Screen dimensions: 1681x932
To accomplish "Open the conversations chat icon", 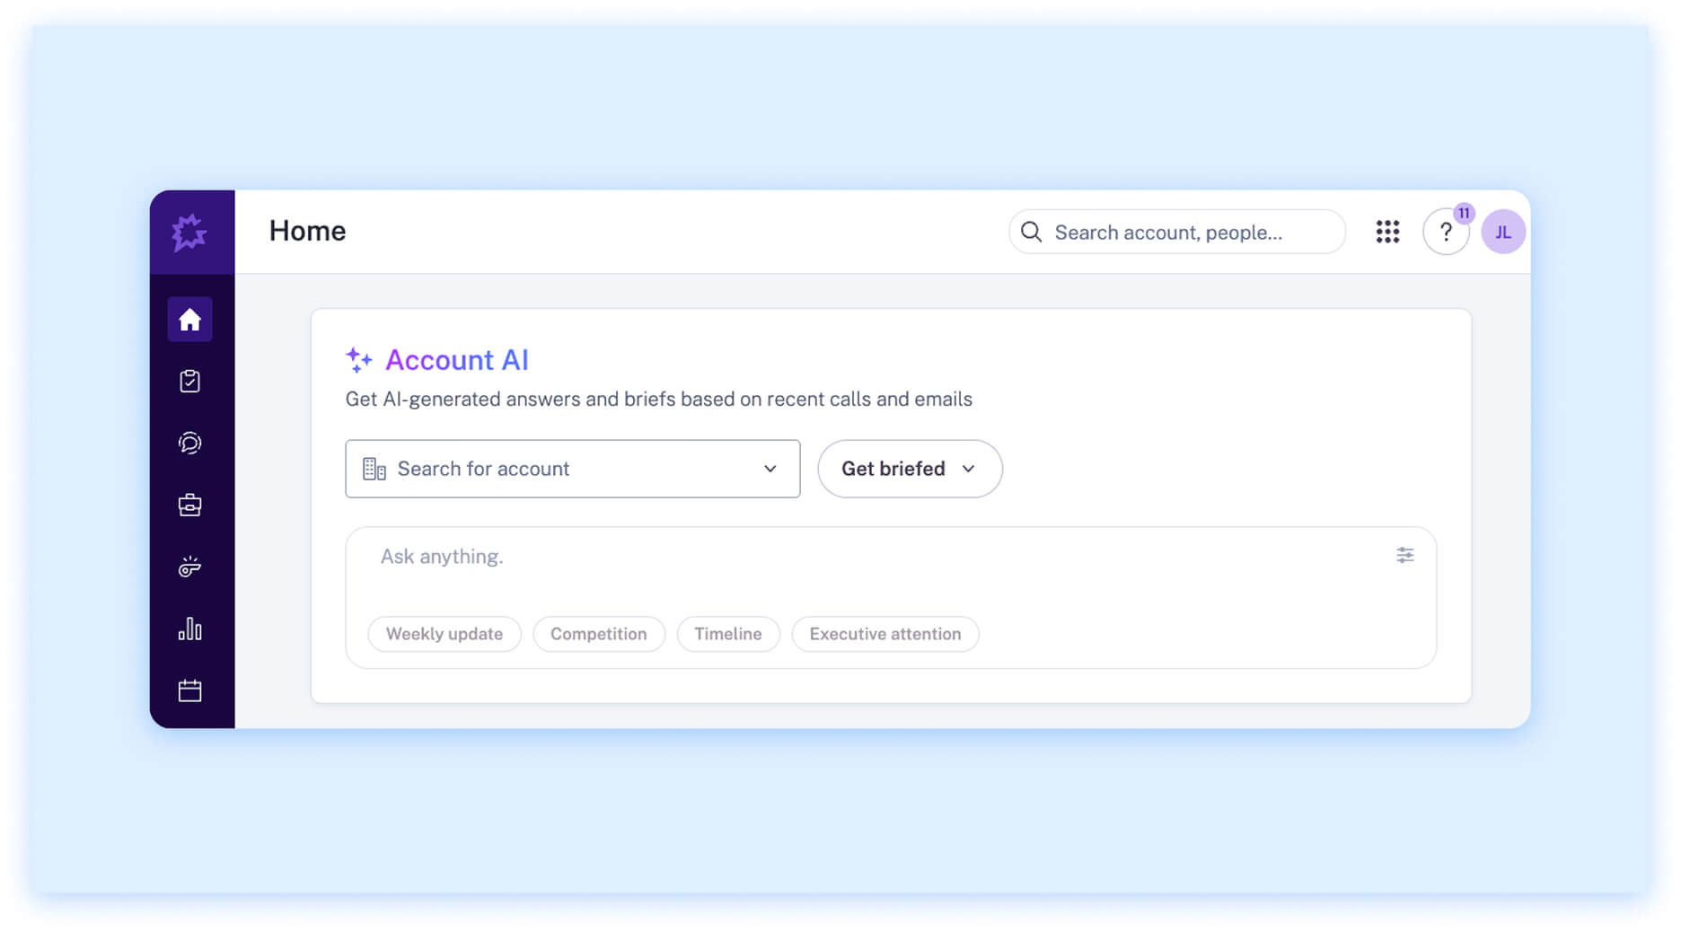I will pos(189,442).
